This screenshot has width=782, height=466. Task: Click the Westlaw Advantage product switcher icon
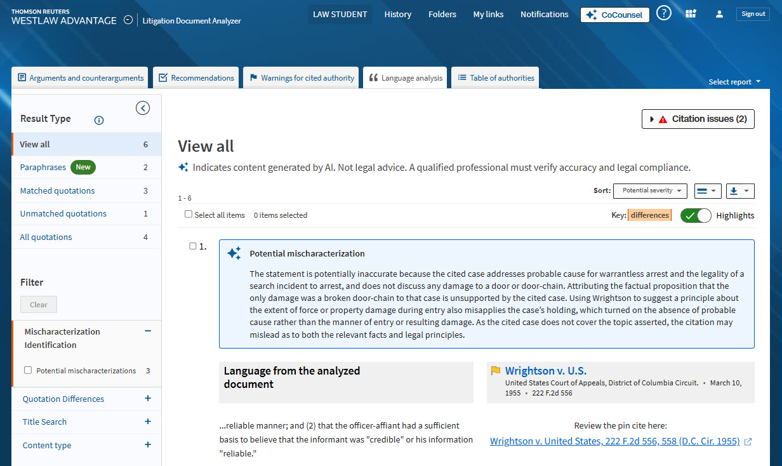click(128, 20)
